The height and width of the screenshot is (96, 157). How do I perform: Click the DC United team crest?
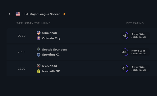pos(38,66)
